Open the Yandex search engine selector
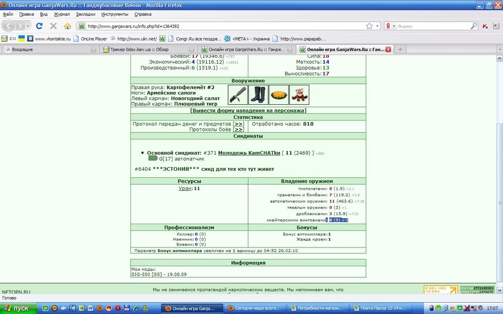Screen dimensions: 503x314 [390, 26]
